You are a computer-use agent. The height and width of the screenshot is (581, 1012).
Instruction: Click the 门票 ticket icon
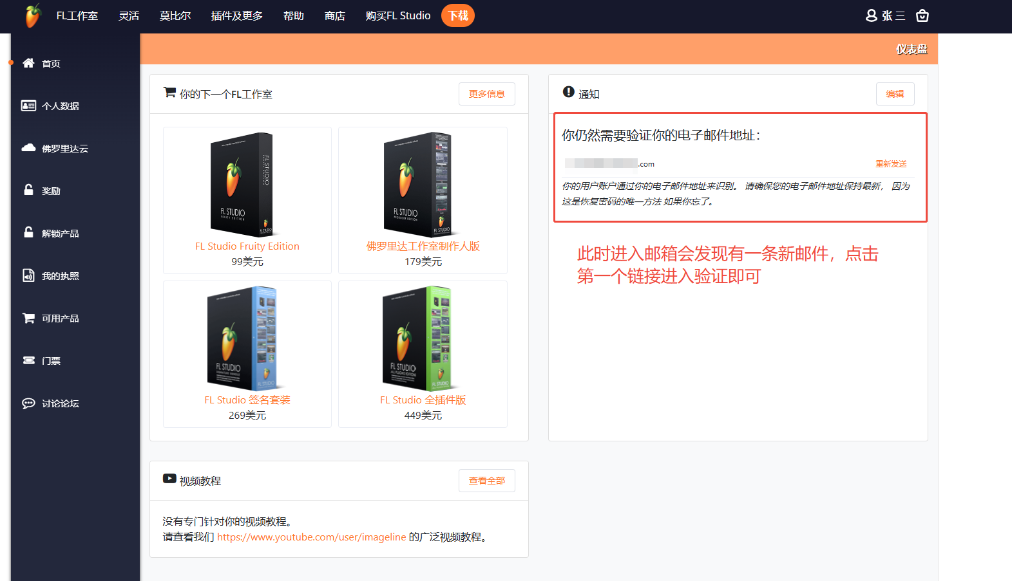tap(28, 360)
